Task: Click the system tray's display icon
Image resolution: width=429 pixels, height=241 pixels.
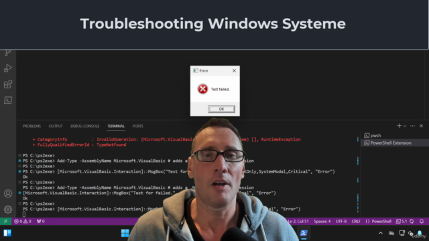Action: point(402,233)
